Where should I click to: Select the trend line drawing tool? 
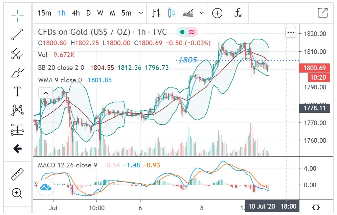tap(17, 35)
